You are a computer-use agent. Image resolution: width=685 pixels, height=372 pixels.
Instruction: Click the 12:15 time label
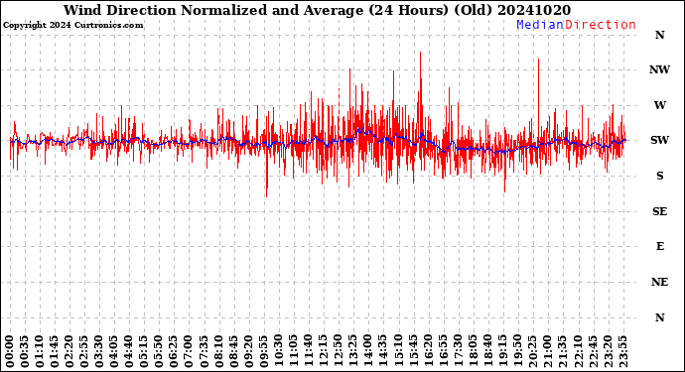(324, 351)
